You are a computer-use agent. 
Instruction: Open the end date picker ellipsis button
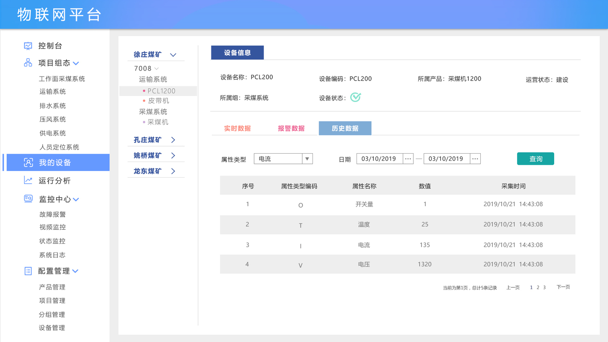[475, 159]
